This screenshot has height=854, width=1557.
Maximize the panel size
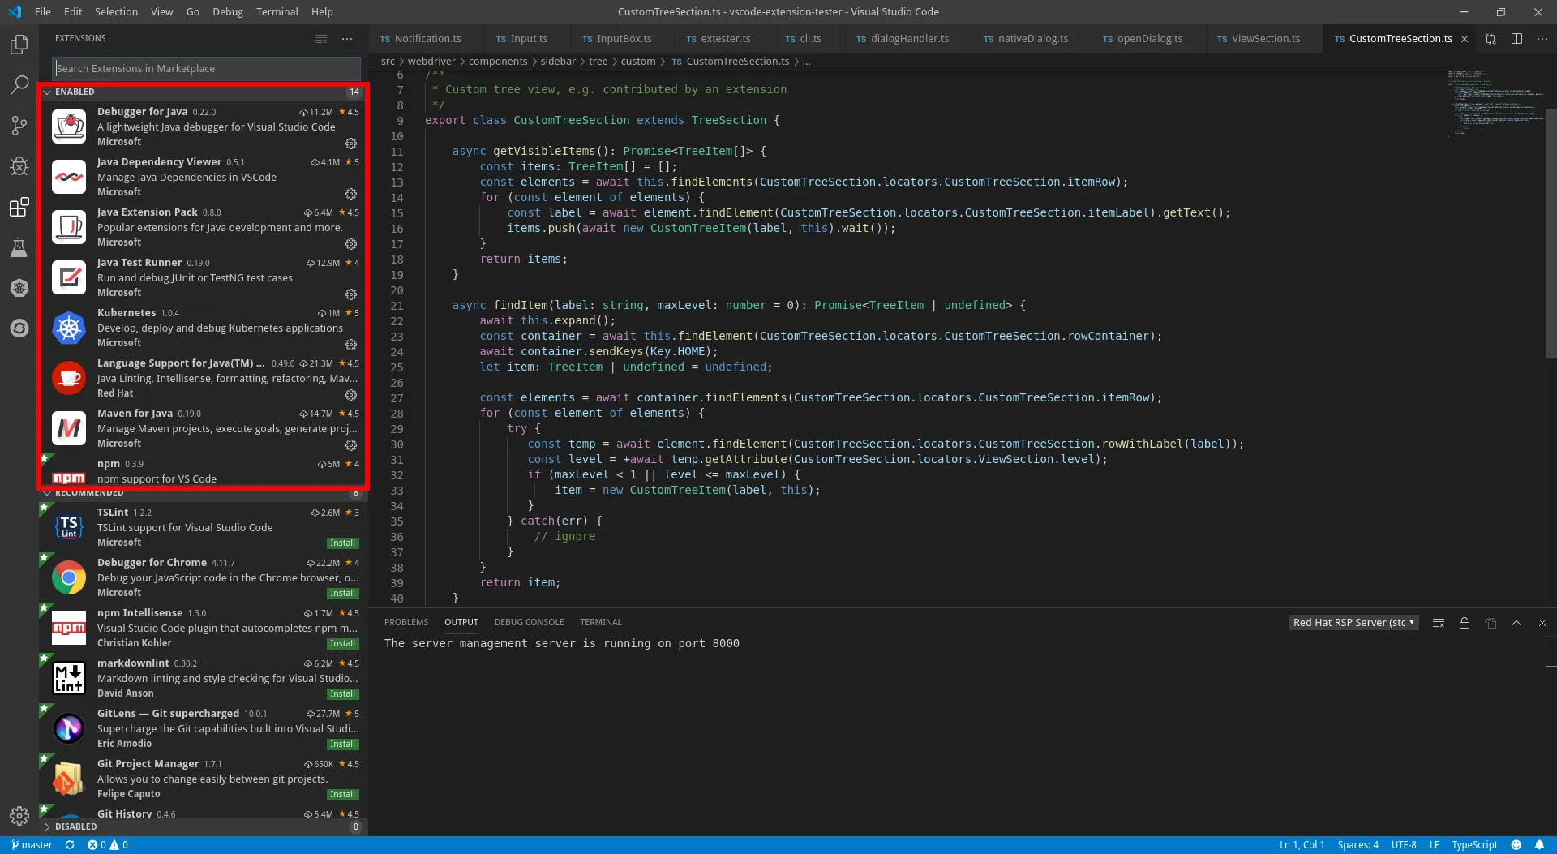tap(1516, 623)
